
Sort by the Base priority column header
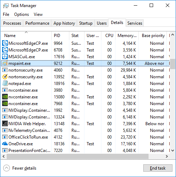click(x=153, y=36)
